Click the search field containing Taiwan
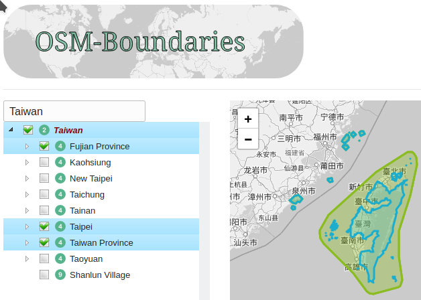Viewport: 421px width, 300px height. click(74, 111)
